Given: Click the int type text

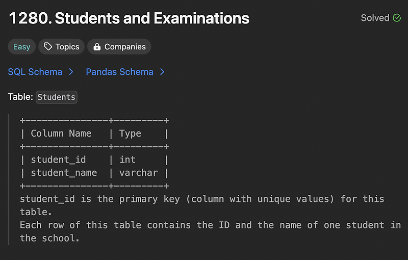Looking at the screenshot, I should [127, 160].
